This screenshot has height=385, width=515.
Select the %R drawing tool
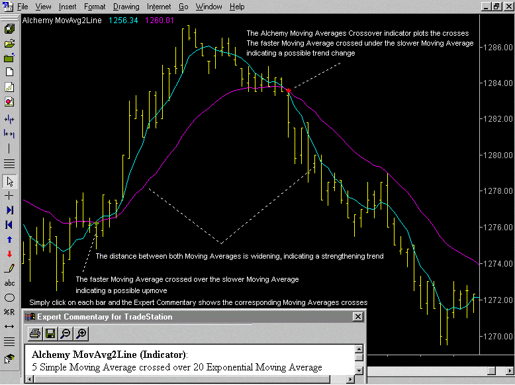(x=9, y=312)
